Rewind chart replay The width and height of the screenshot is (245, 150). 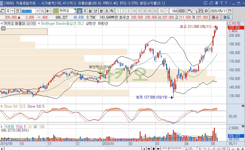click(149, 149)
